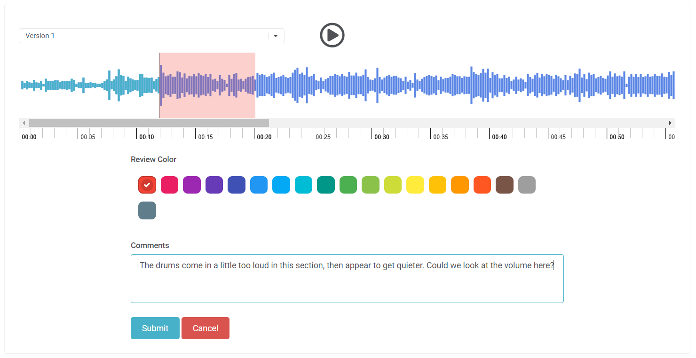696x358 pixels.
Task: Cancel the review comment
Action: coord(206,328)
